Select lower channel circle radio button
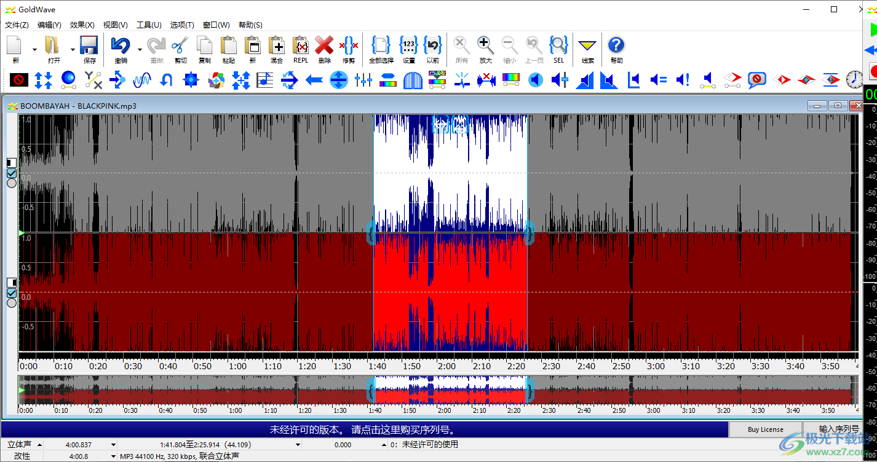Image resolution: width=877 pixels, height=462 pixels. (x=12, y=302)
